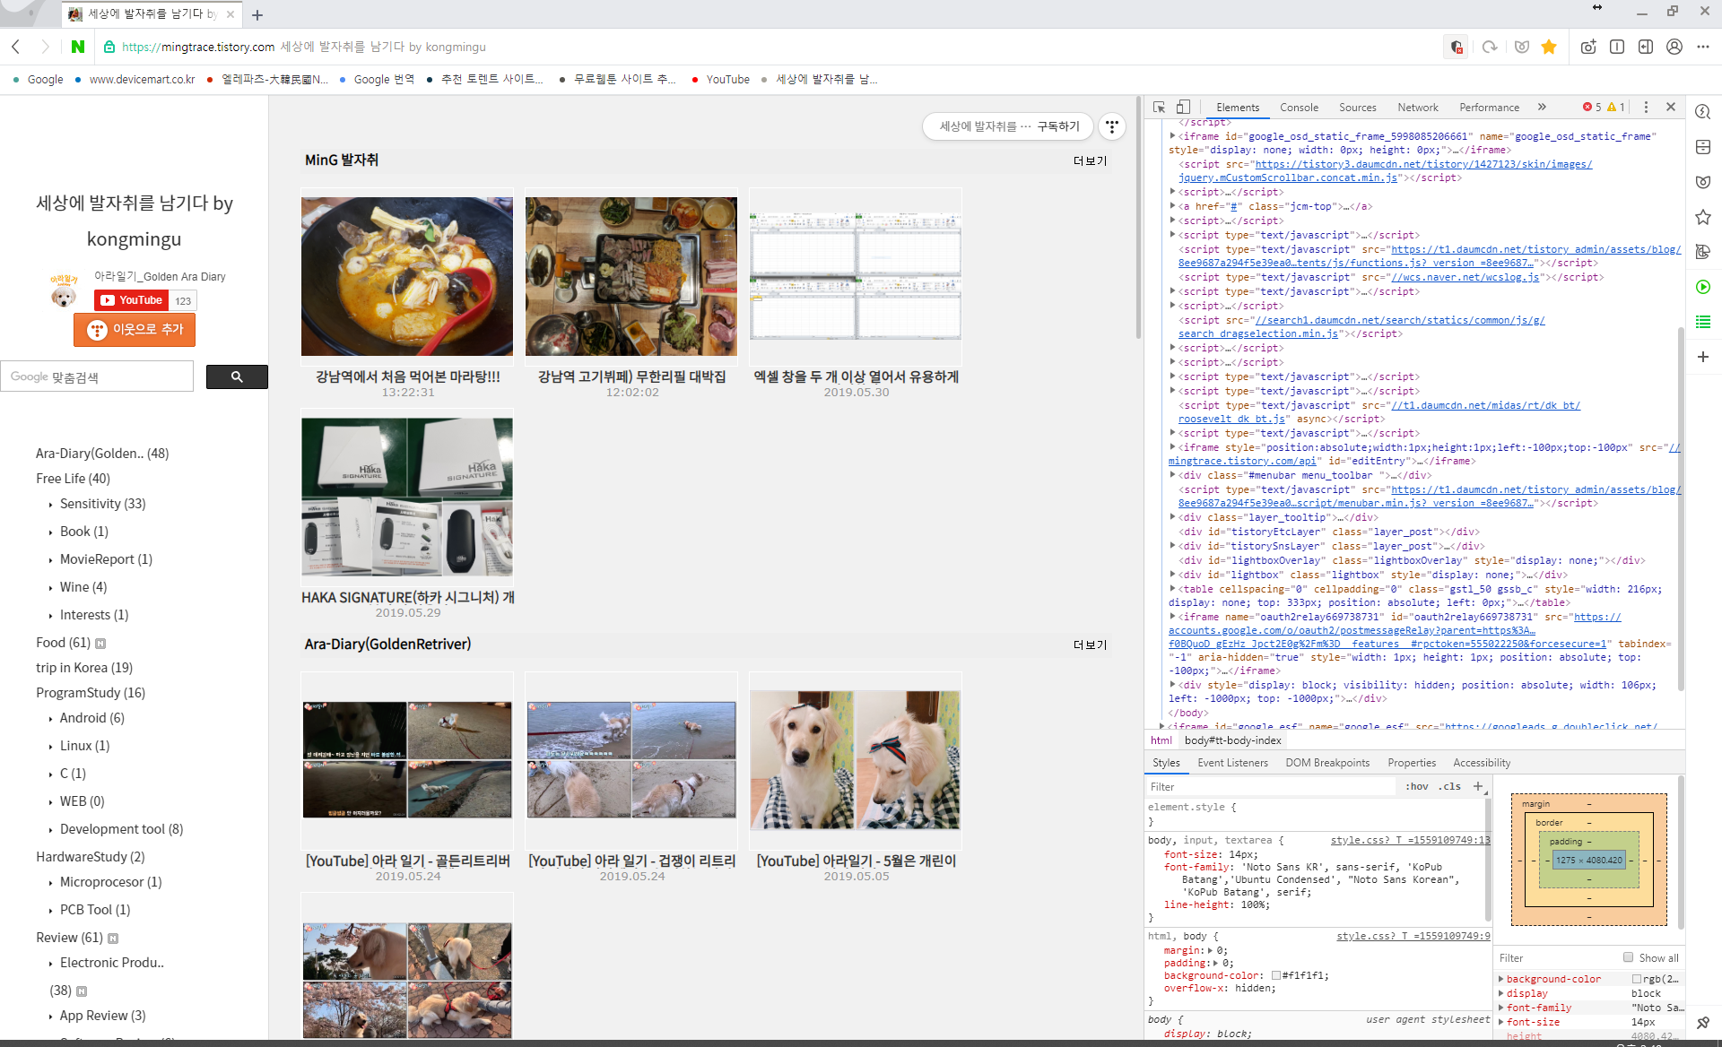The height and width of the screenshot is (1047, 1722).
Task: Open the style.css?_T_=1559109749:13 source link
Action: coord(1409,840)
